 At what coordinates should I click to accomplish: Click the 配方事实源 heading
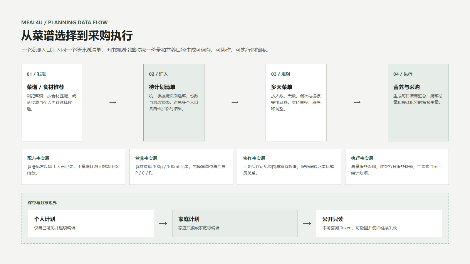point(38,158)
